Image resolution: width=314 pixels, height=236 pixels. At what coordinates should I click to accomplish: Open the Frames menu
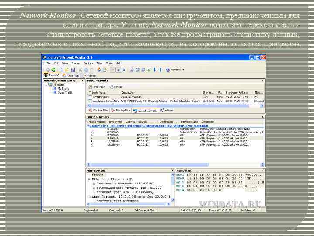click(x=75, y=63)
